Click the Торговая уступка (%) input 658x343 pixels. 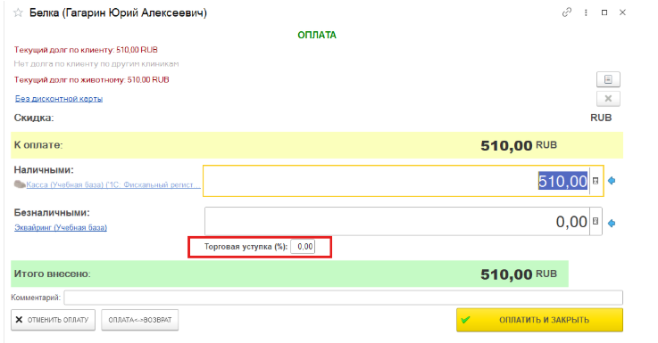click(303, 247)
